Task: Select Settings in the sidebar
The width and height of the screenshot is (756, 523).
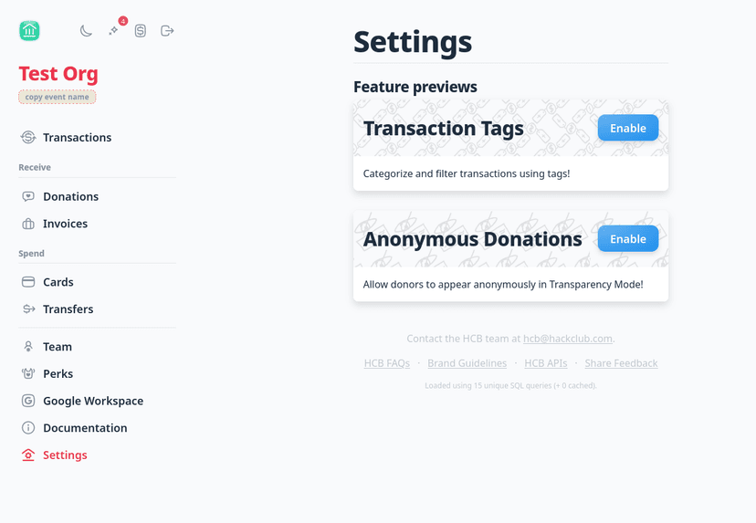Action: [65, 455]
